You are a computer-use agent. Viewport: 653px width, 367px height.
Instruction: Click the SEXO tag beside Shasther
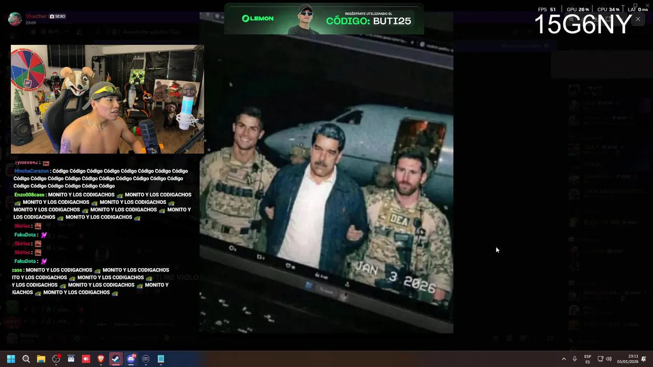(58, 16)
